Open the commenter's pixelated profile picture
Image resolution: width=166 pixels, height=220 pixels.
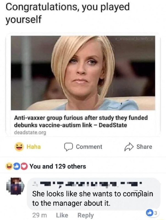[x=15, y=186]
